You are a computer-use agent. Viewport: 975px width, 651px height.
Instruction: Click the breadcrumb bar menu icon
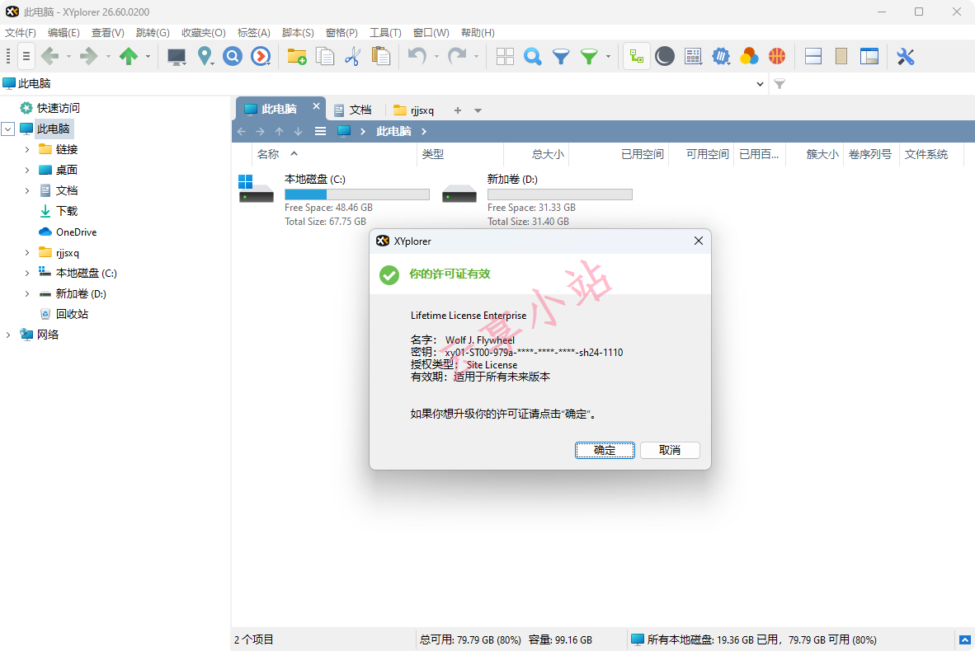tap(320, 132)
